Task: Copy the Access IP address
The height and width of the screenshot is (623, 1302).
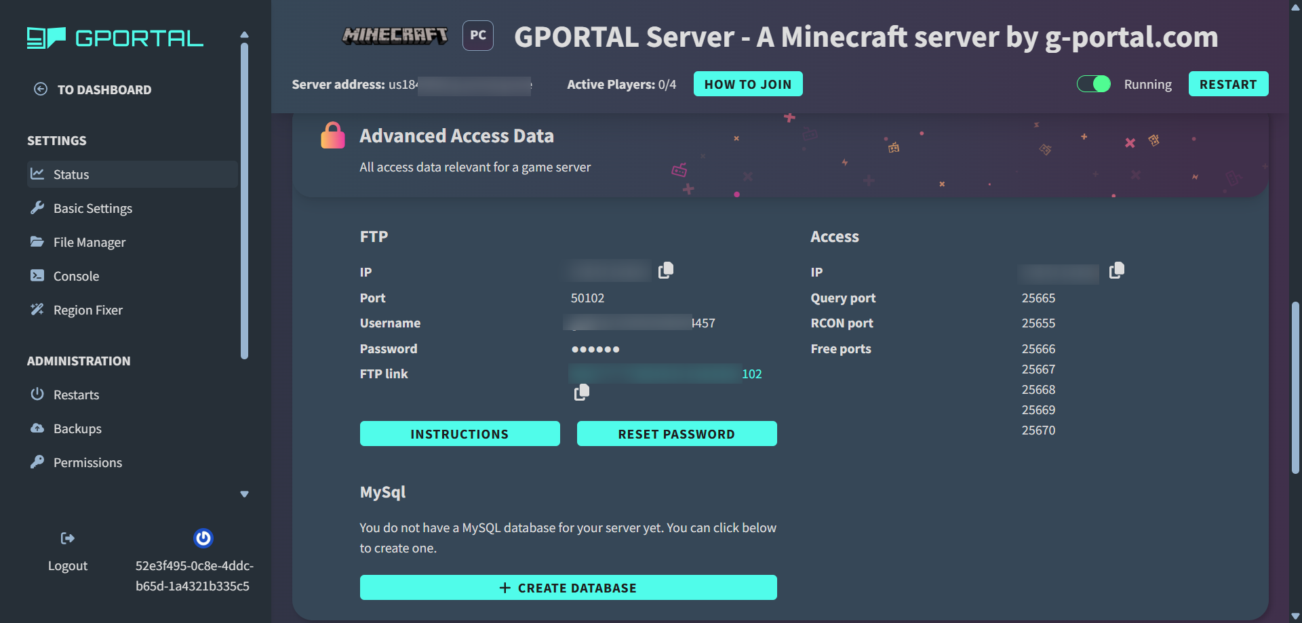Action: point(1117,270)
